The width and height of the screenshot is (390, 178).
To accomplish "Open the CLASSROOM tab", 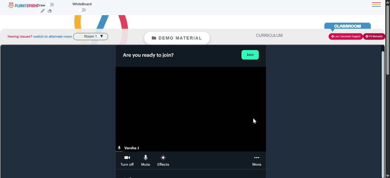I will 347,26.
